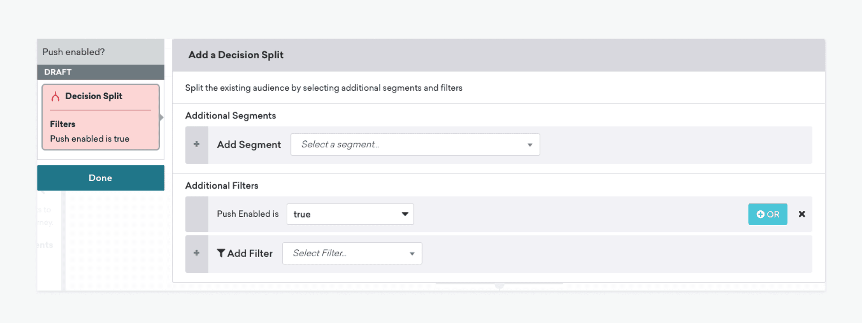Click the Push enabled? step name
This screenshot has width=862, height=323.
pos(74,52)
